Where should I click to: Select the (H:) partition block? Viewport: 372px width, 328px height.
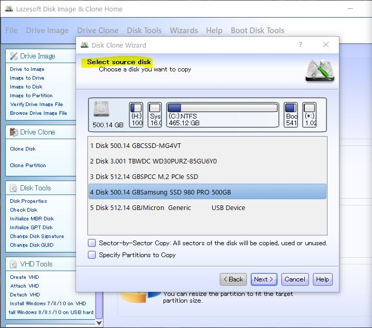coord(136,115)
